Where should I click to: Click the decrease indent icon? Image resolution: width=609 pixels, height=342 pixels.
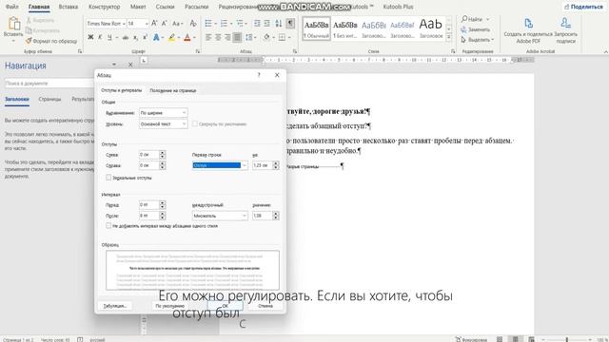pos(257,24)
